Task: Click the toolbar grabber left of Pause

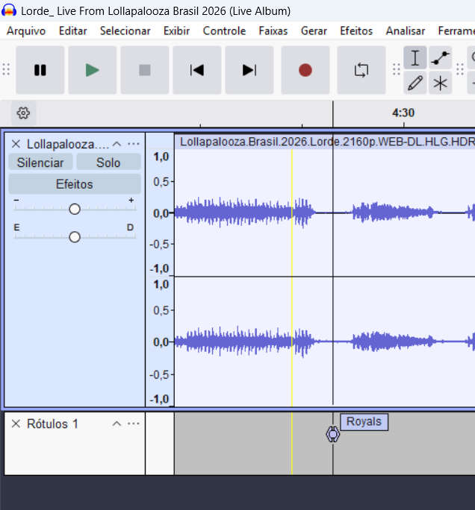Action: click(6, 69)
